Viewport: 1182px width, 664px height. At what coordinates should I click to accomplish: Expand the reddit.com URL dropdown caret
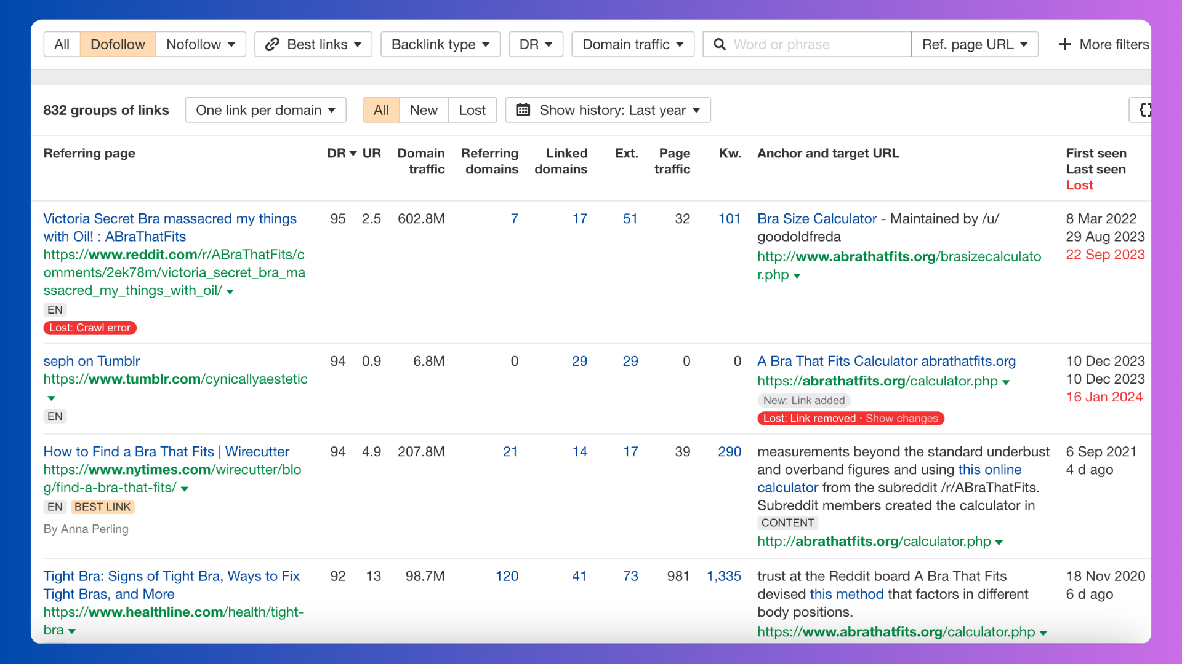click(x=230, y=291)
